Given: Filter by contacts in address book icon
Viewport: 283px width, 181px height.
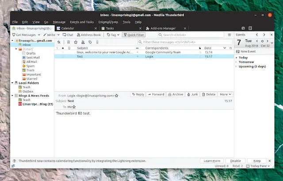Looking at the screenshot, I should click(x=83, y=42).
